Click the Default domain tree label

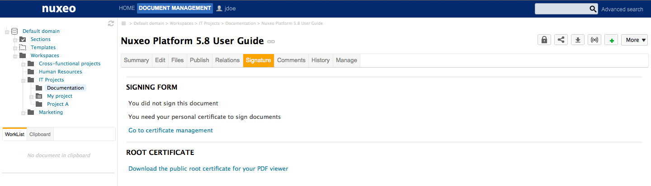coord(41,31)
